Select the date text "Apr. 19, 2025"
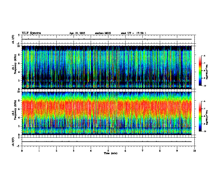Viewport: 219px width, 169px height. (77, 33)
